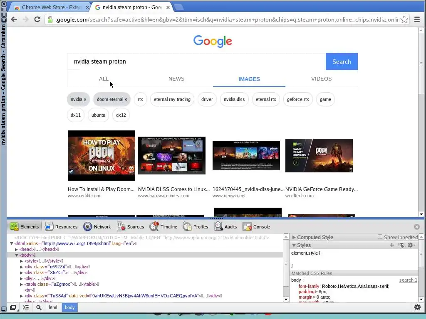View site security via the padlock icon
This screenshot has width=426, height=319.
[50, 19]
